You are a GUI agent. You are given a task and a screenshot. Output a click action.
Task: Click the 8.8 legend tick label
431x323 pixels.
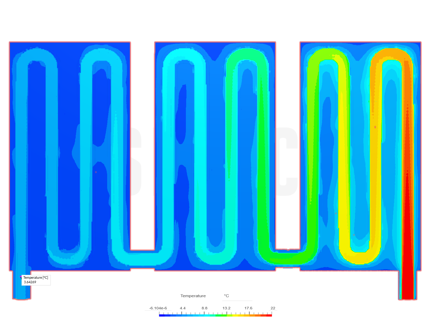(x=204, y=308)
